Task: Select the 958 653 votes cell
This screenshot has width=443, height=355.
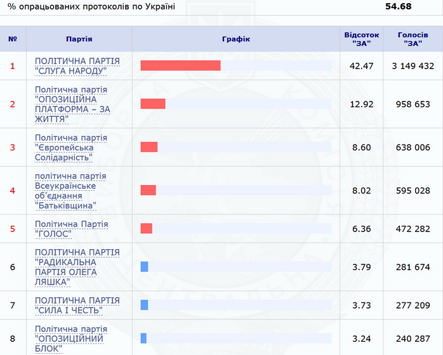Action: [413, 104]
